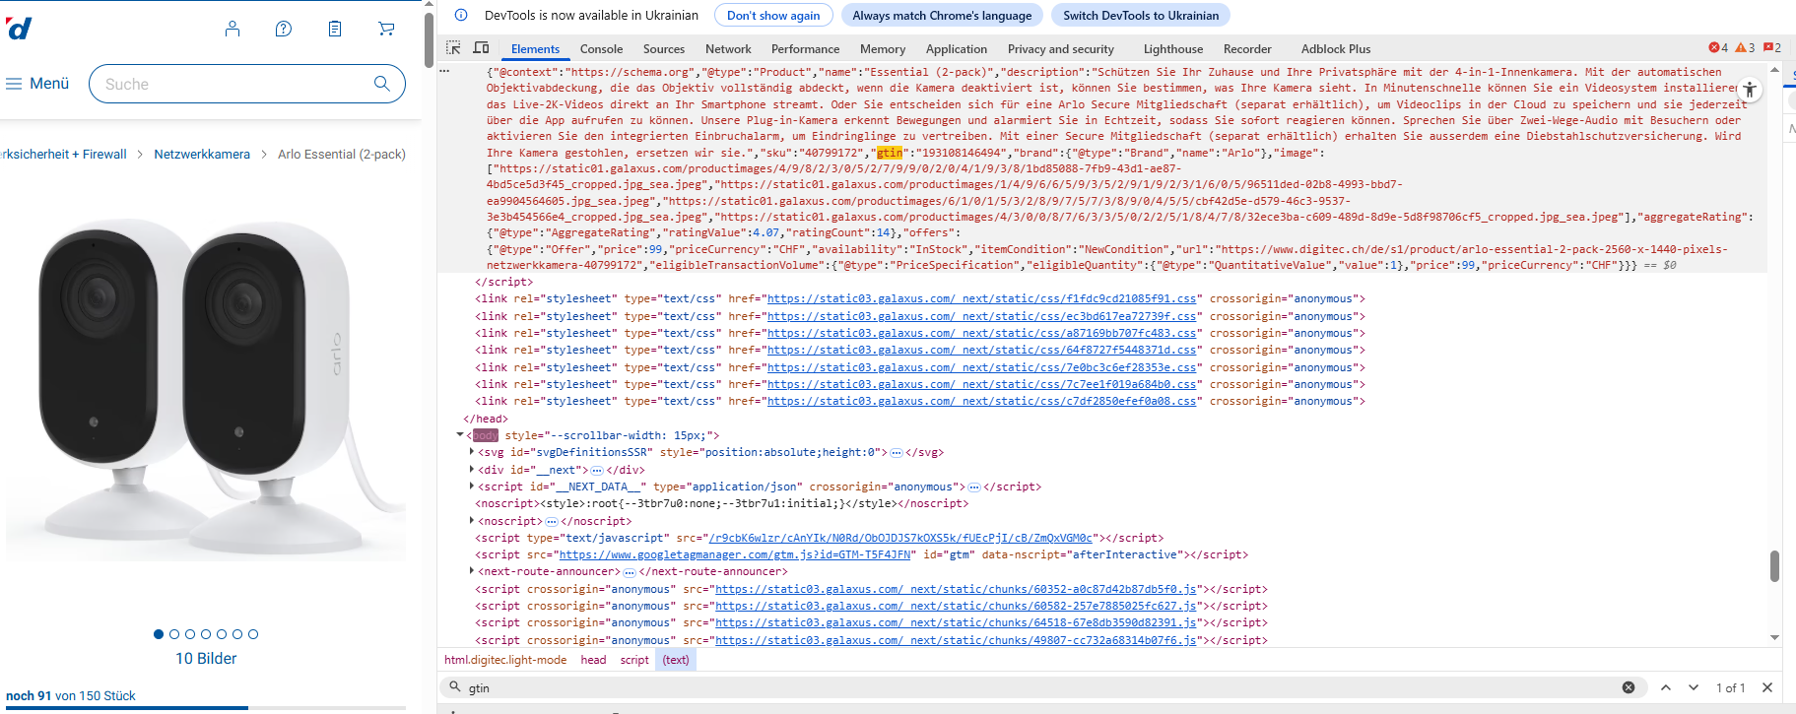Select the first carousel dot
This screenshot has width=1796, height=714.
coord(159,634)
